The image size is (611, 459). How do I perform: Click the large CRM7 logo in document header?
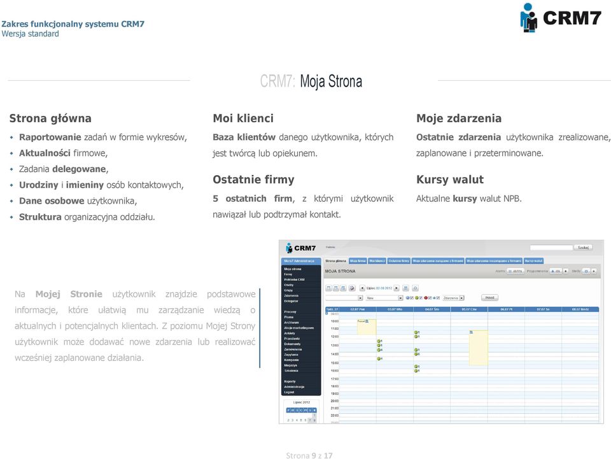coord(560,18)
